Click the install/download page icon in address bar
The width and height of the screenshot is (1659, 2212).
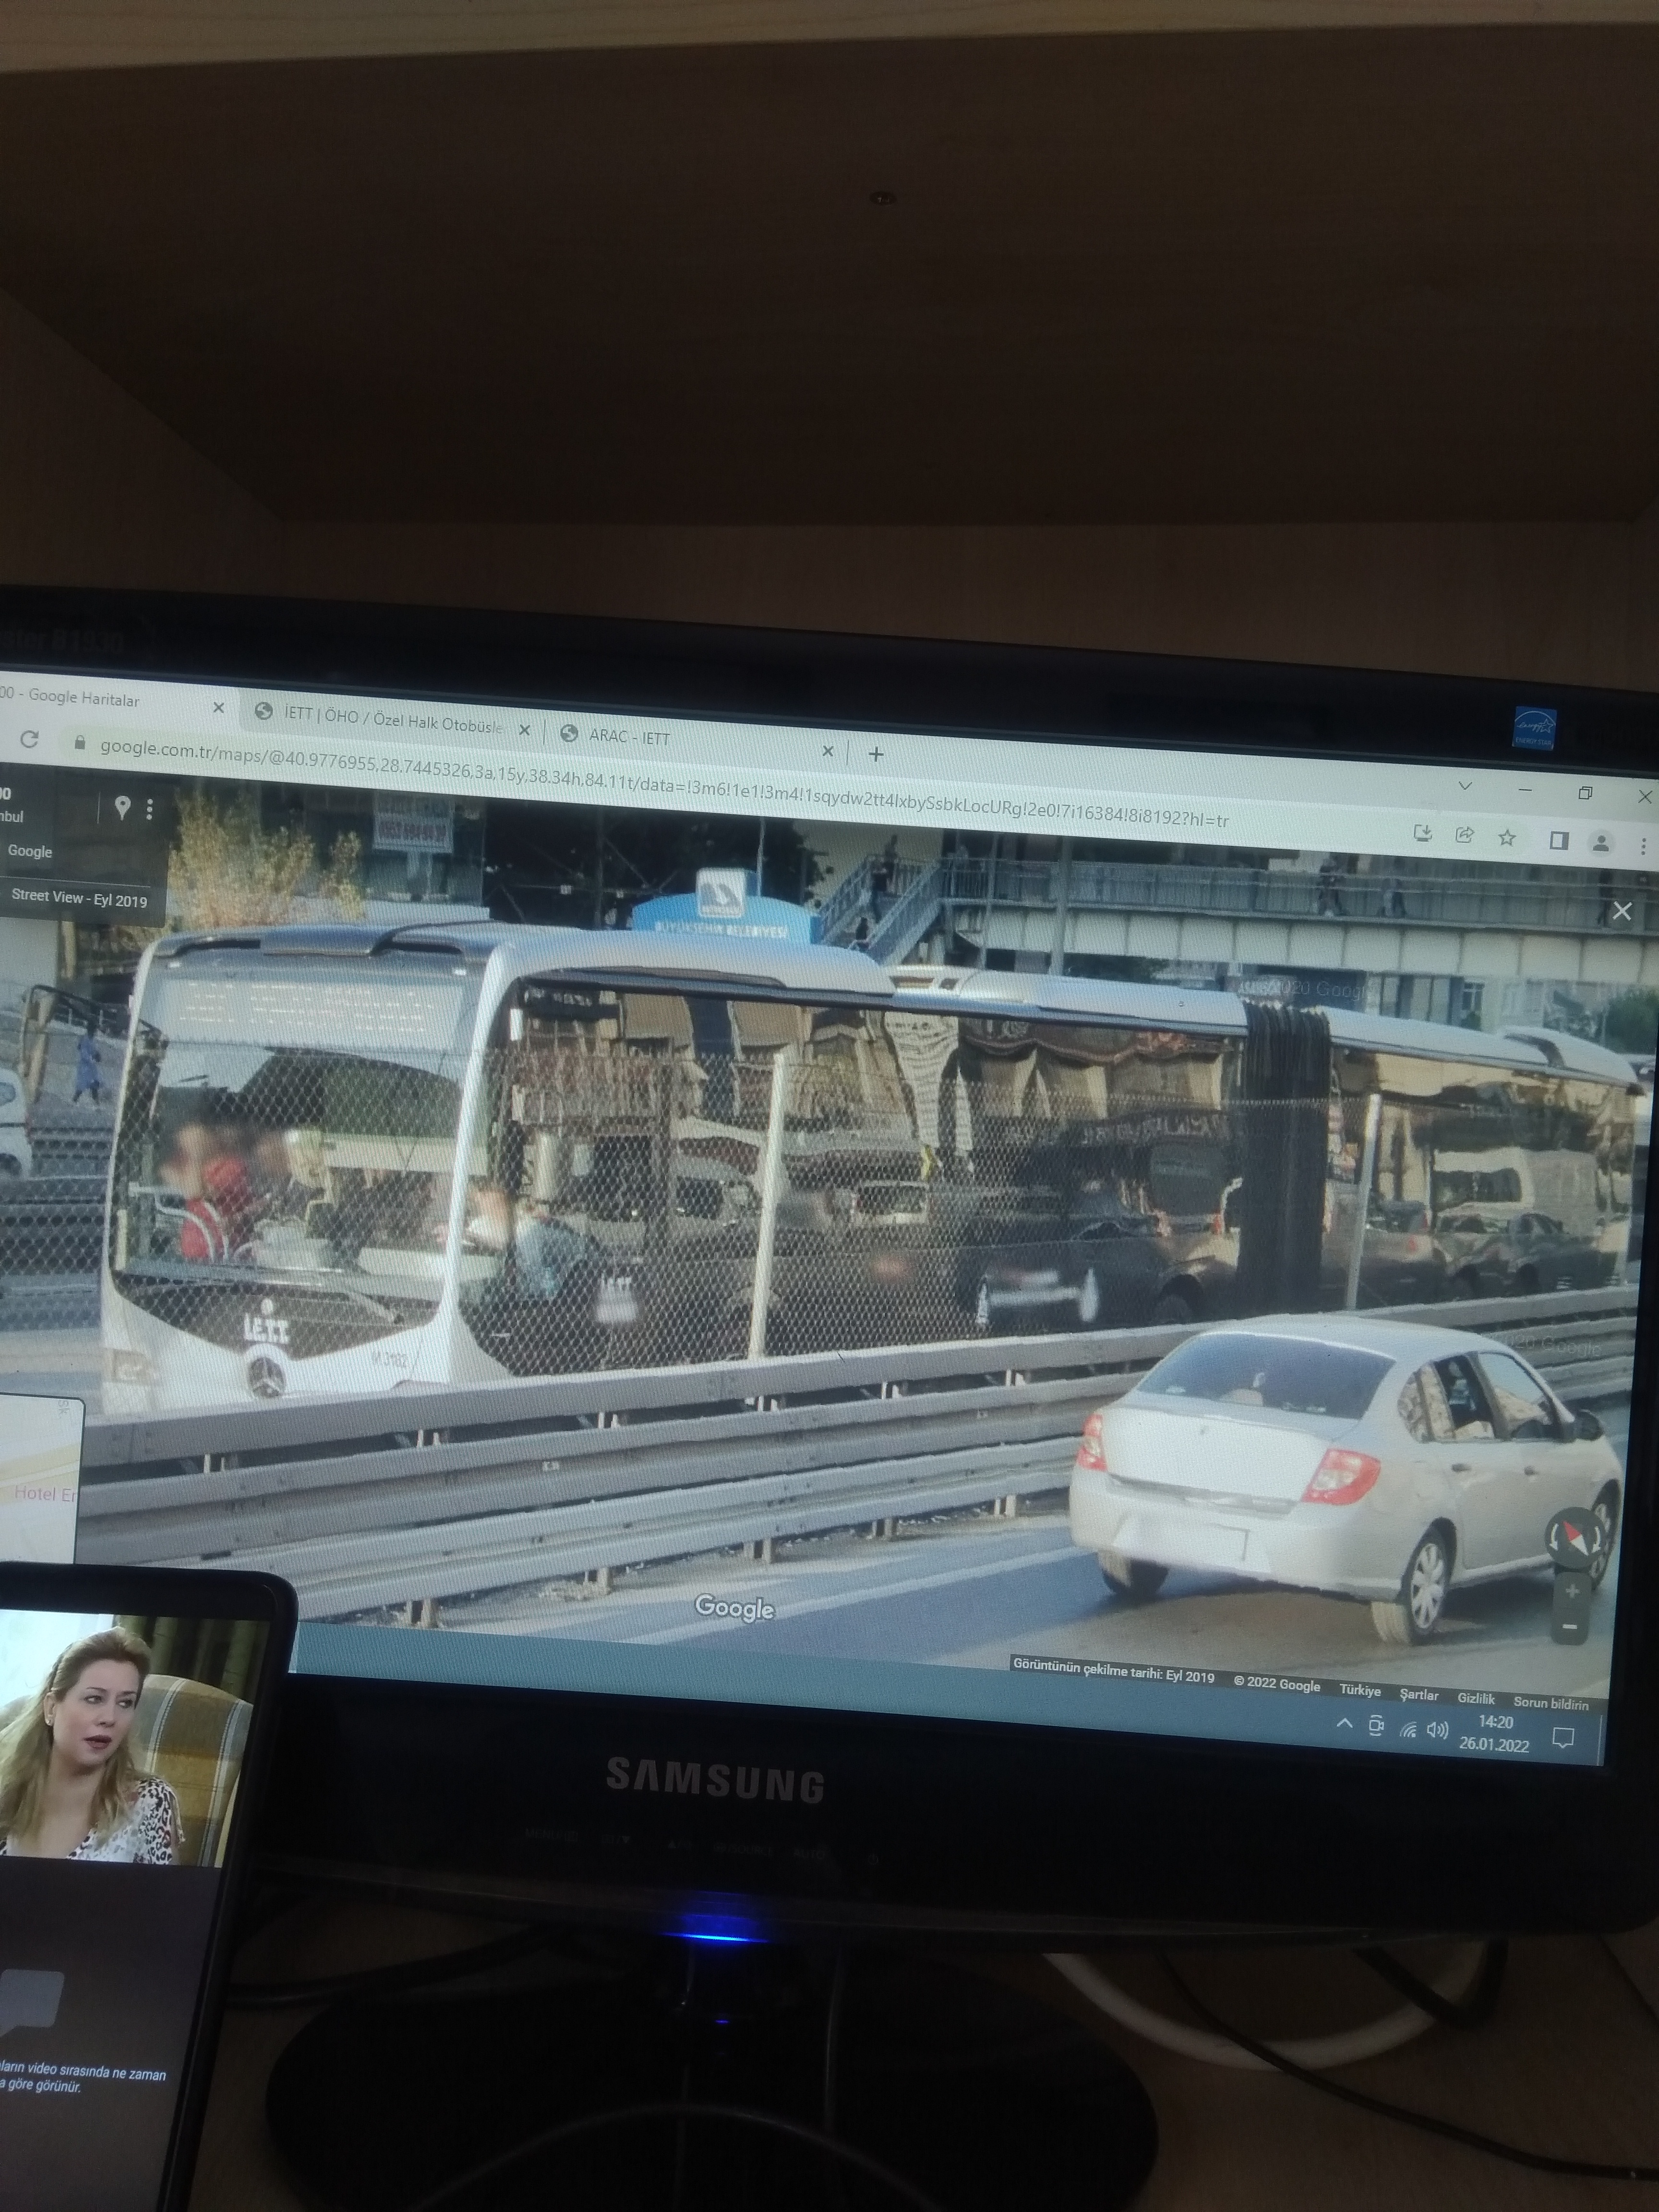point(1422,833)
